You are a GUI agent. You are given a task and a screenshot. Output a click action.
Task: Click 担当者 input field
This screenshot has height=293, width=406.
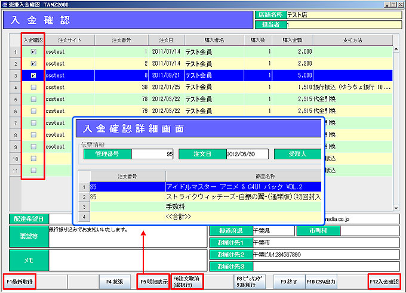point(344,24)
